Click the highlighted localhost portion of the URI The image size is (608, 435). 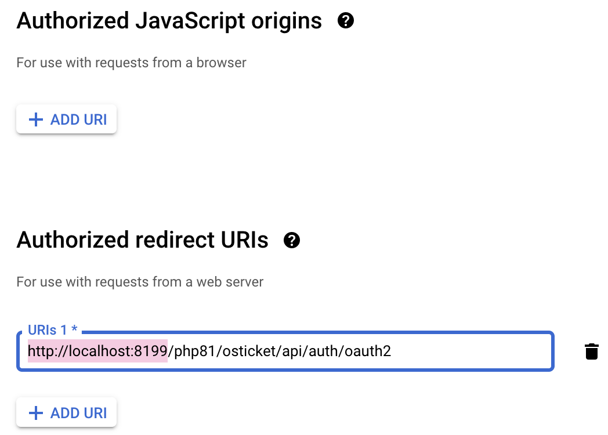(x=97, y=351)
